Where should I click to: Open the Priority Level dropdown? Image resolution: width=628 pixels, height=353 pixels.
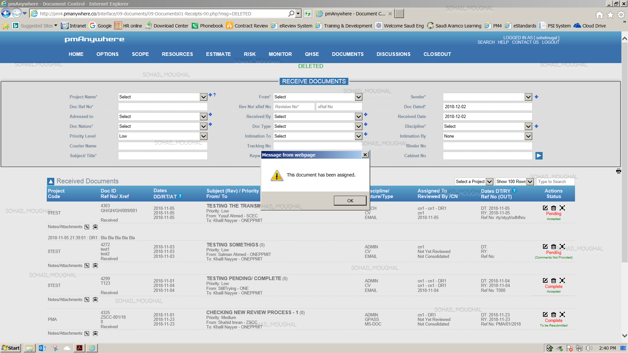point(203,136)
